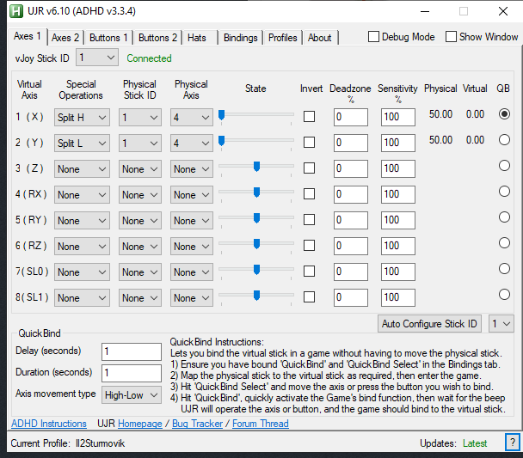Viewport: 523px width, 458px height.
Task: Close the UJR window
Action: tap(503, 11)
